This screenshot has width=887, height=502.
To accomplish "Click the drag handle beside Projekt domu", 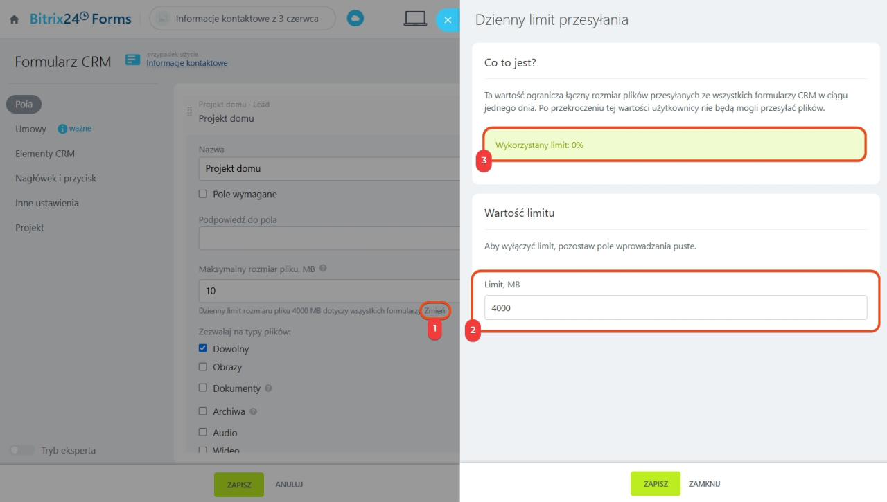I will point(190,111).
